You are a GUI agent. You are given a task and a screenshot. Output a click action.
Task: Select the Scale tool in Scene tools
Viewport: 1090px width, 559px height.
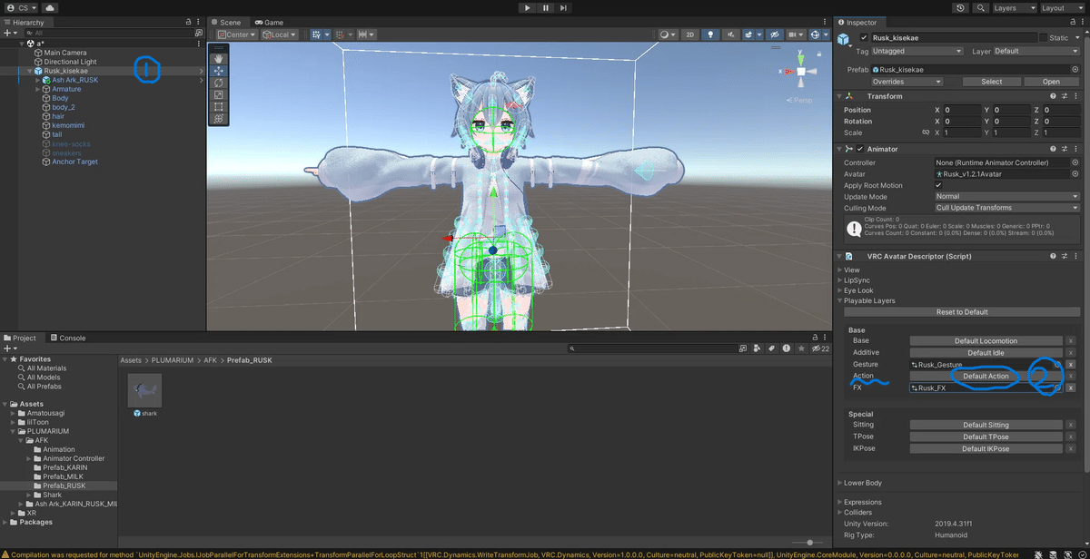[219, 94]
